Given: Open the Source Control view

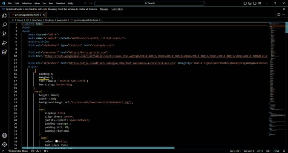Looking at the screenshot, I should click(x=4, y=34).
